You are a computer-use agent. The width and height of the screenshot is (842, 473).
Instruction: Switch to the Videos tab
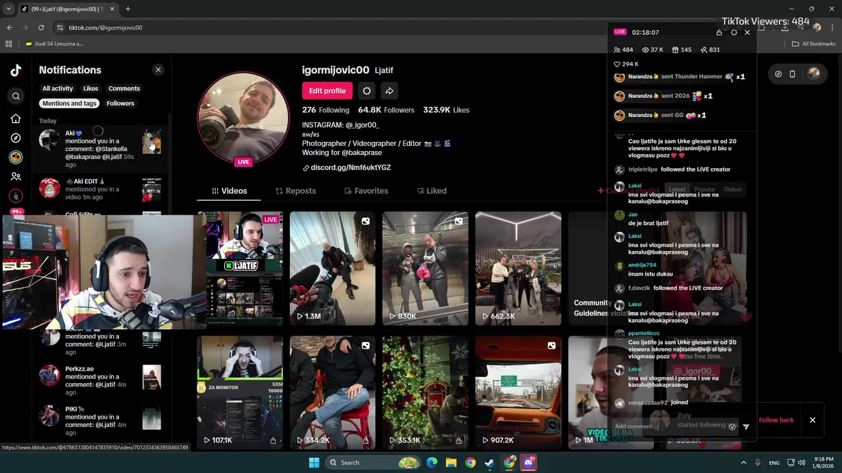[229, 191]
